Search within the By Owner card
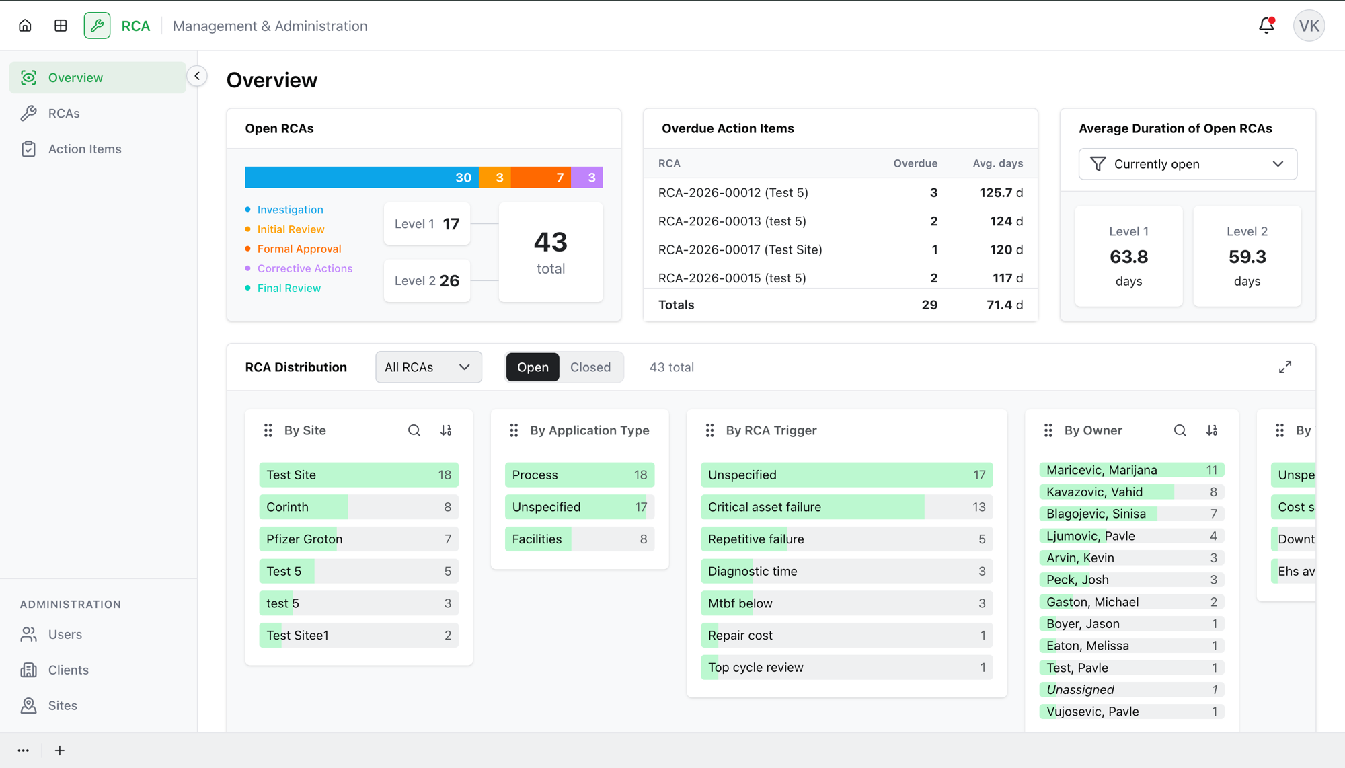1345x768 pixels. 1180,430
